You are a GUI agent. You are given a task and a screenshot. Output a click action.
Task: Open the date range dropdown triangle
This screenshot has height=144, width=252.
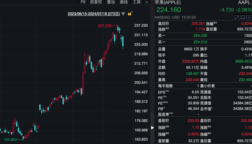[123, 14]
